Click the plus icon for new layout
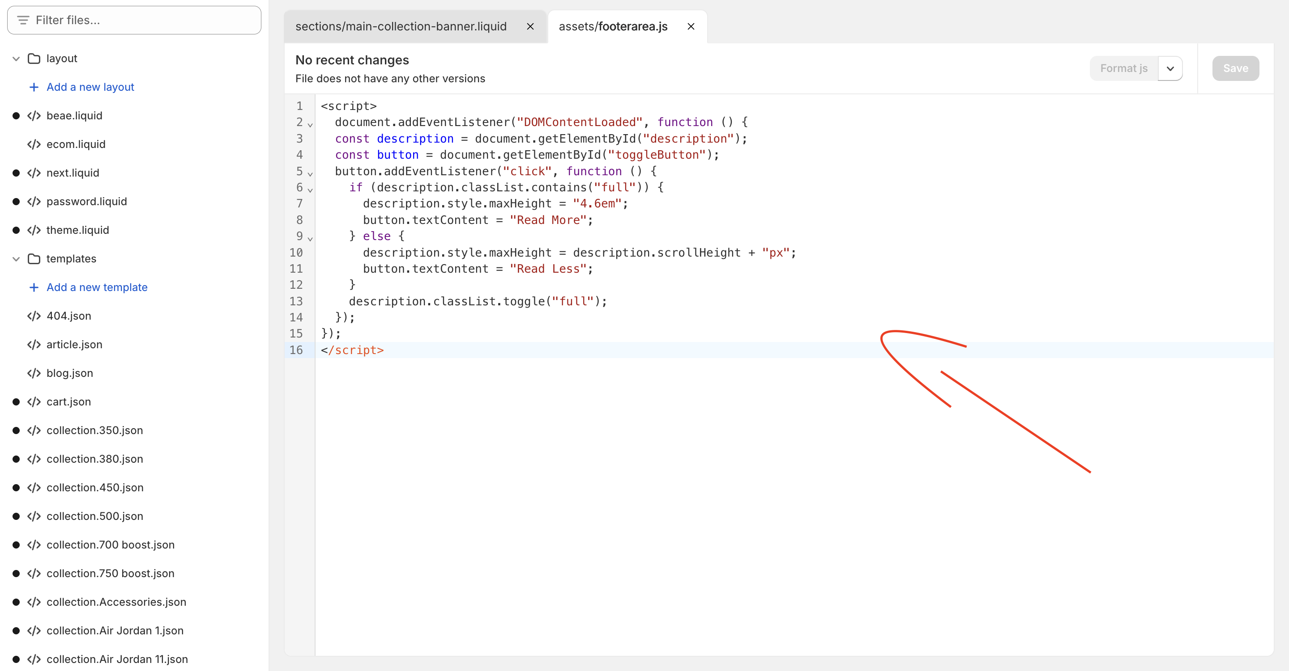Image resolution: width=1289 pixels, height=671 pixels. 34,87
